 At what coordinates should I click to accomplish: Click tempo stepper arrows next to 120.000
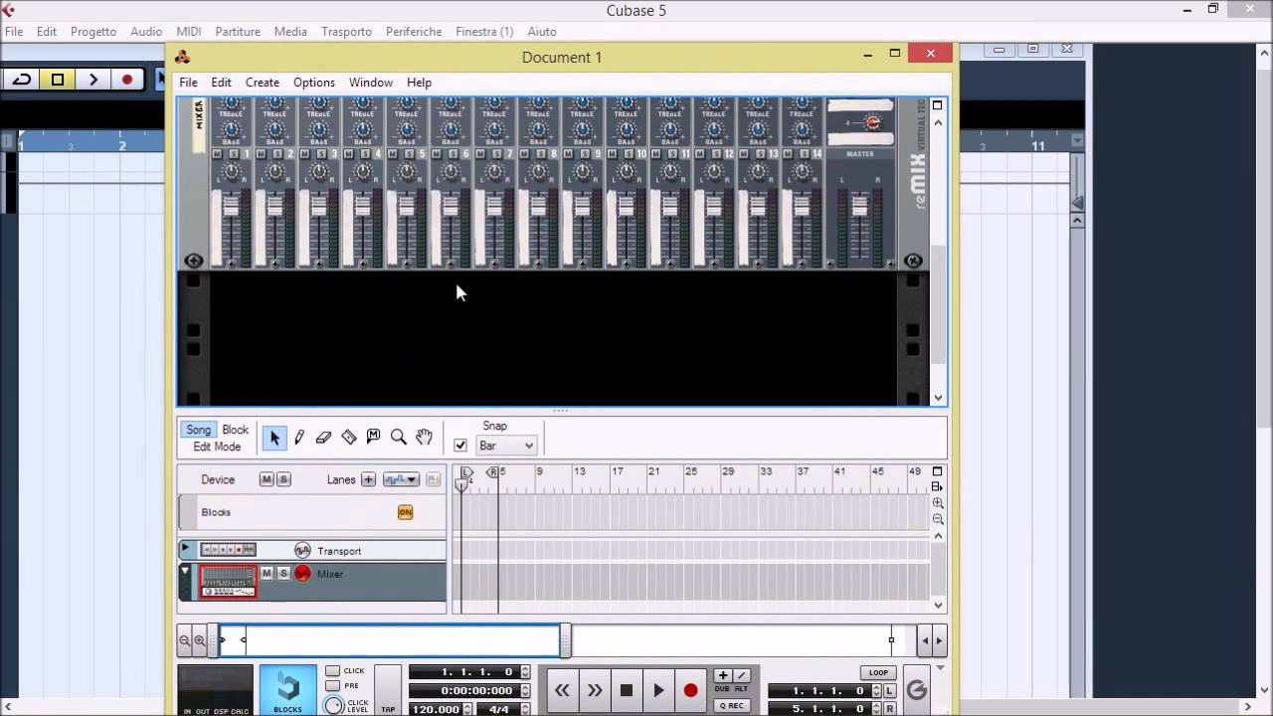tap(469, 709)
